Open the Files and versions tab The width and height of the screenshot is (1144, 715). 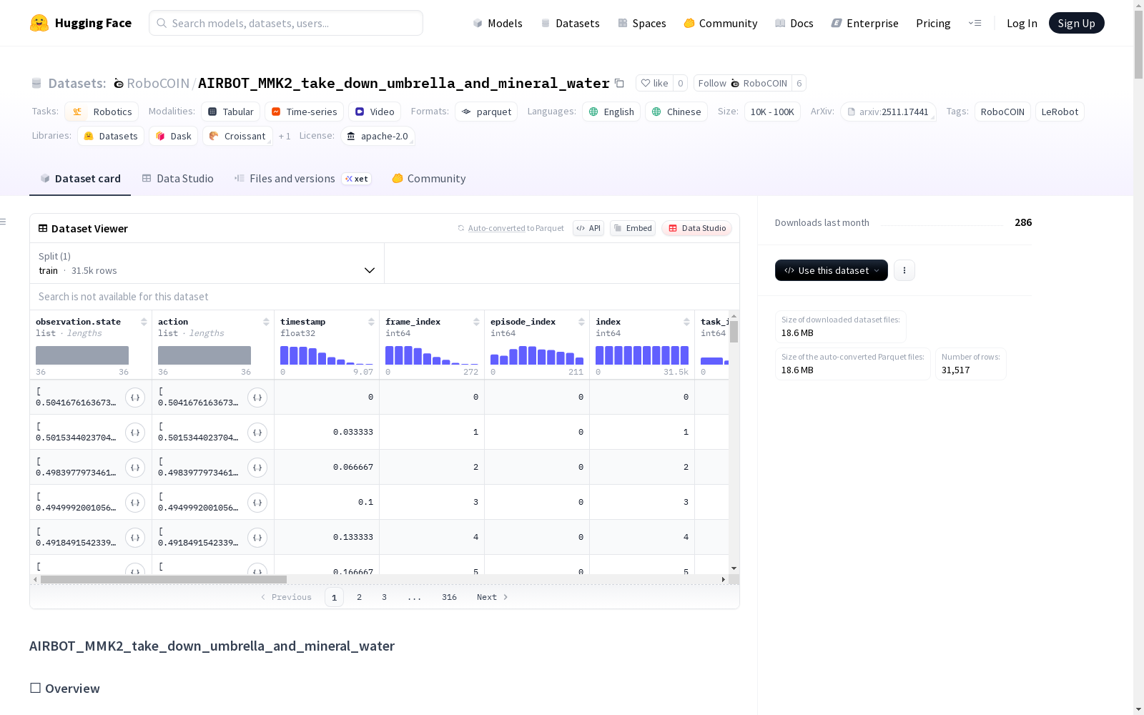(x=302, y=179)
